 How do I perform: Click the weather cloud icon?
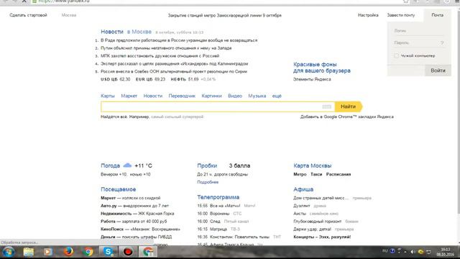[127, 165]
